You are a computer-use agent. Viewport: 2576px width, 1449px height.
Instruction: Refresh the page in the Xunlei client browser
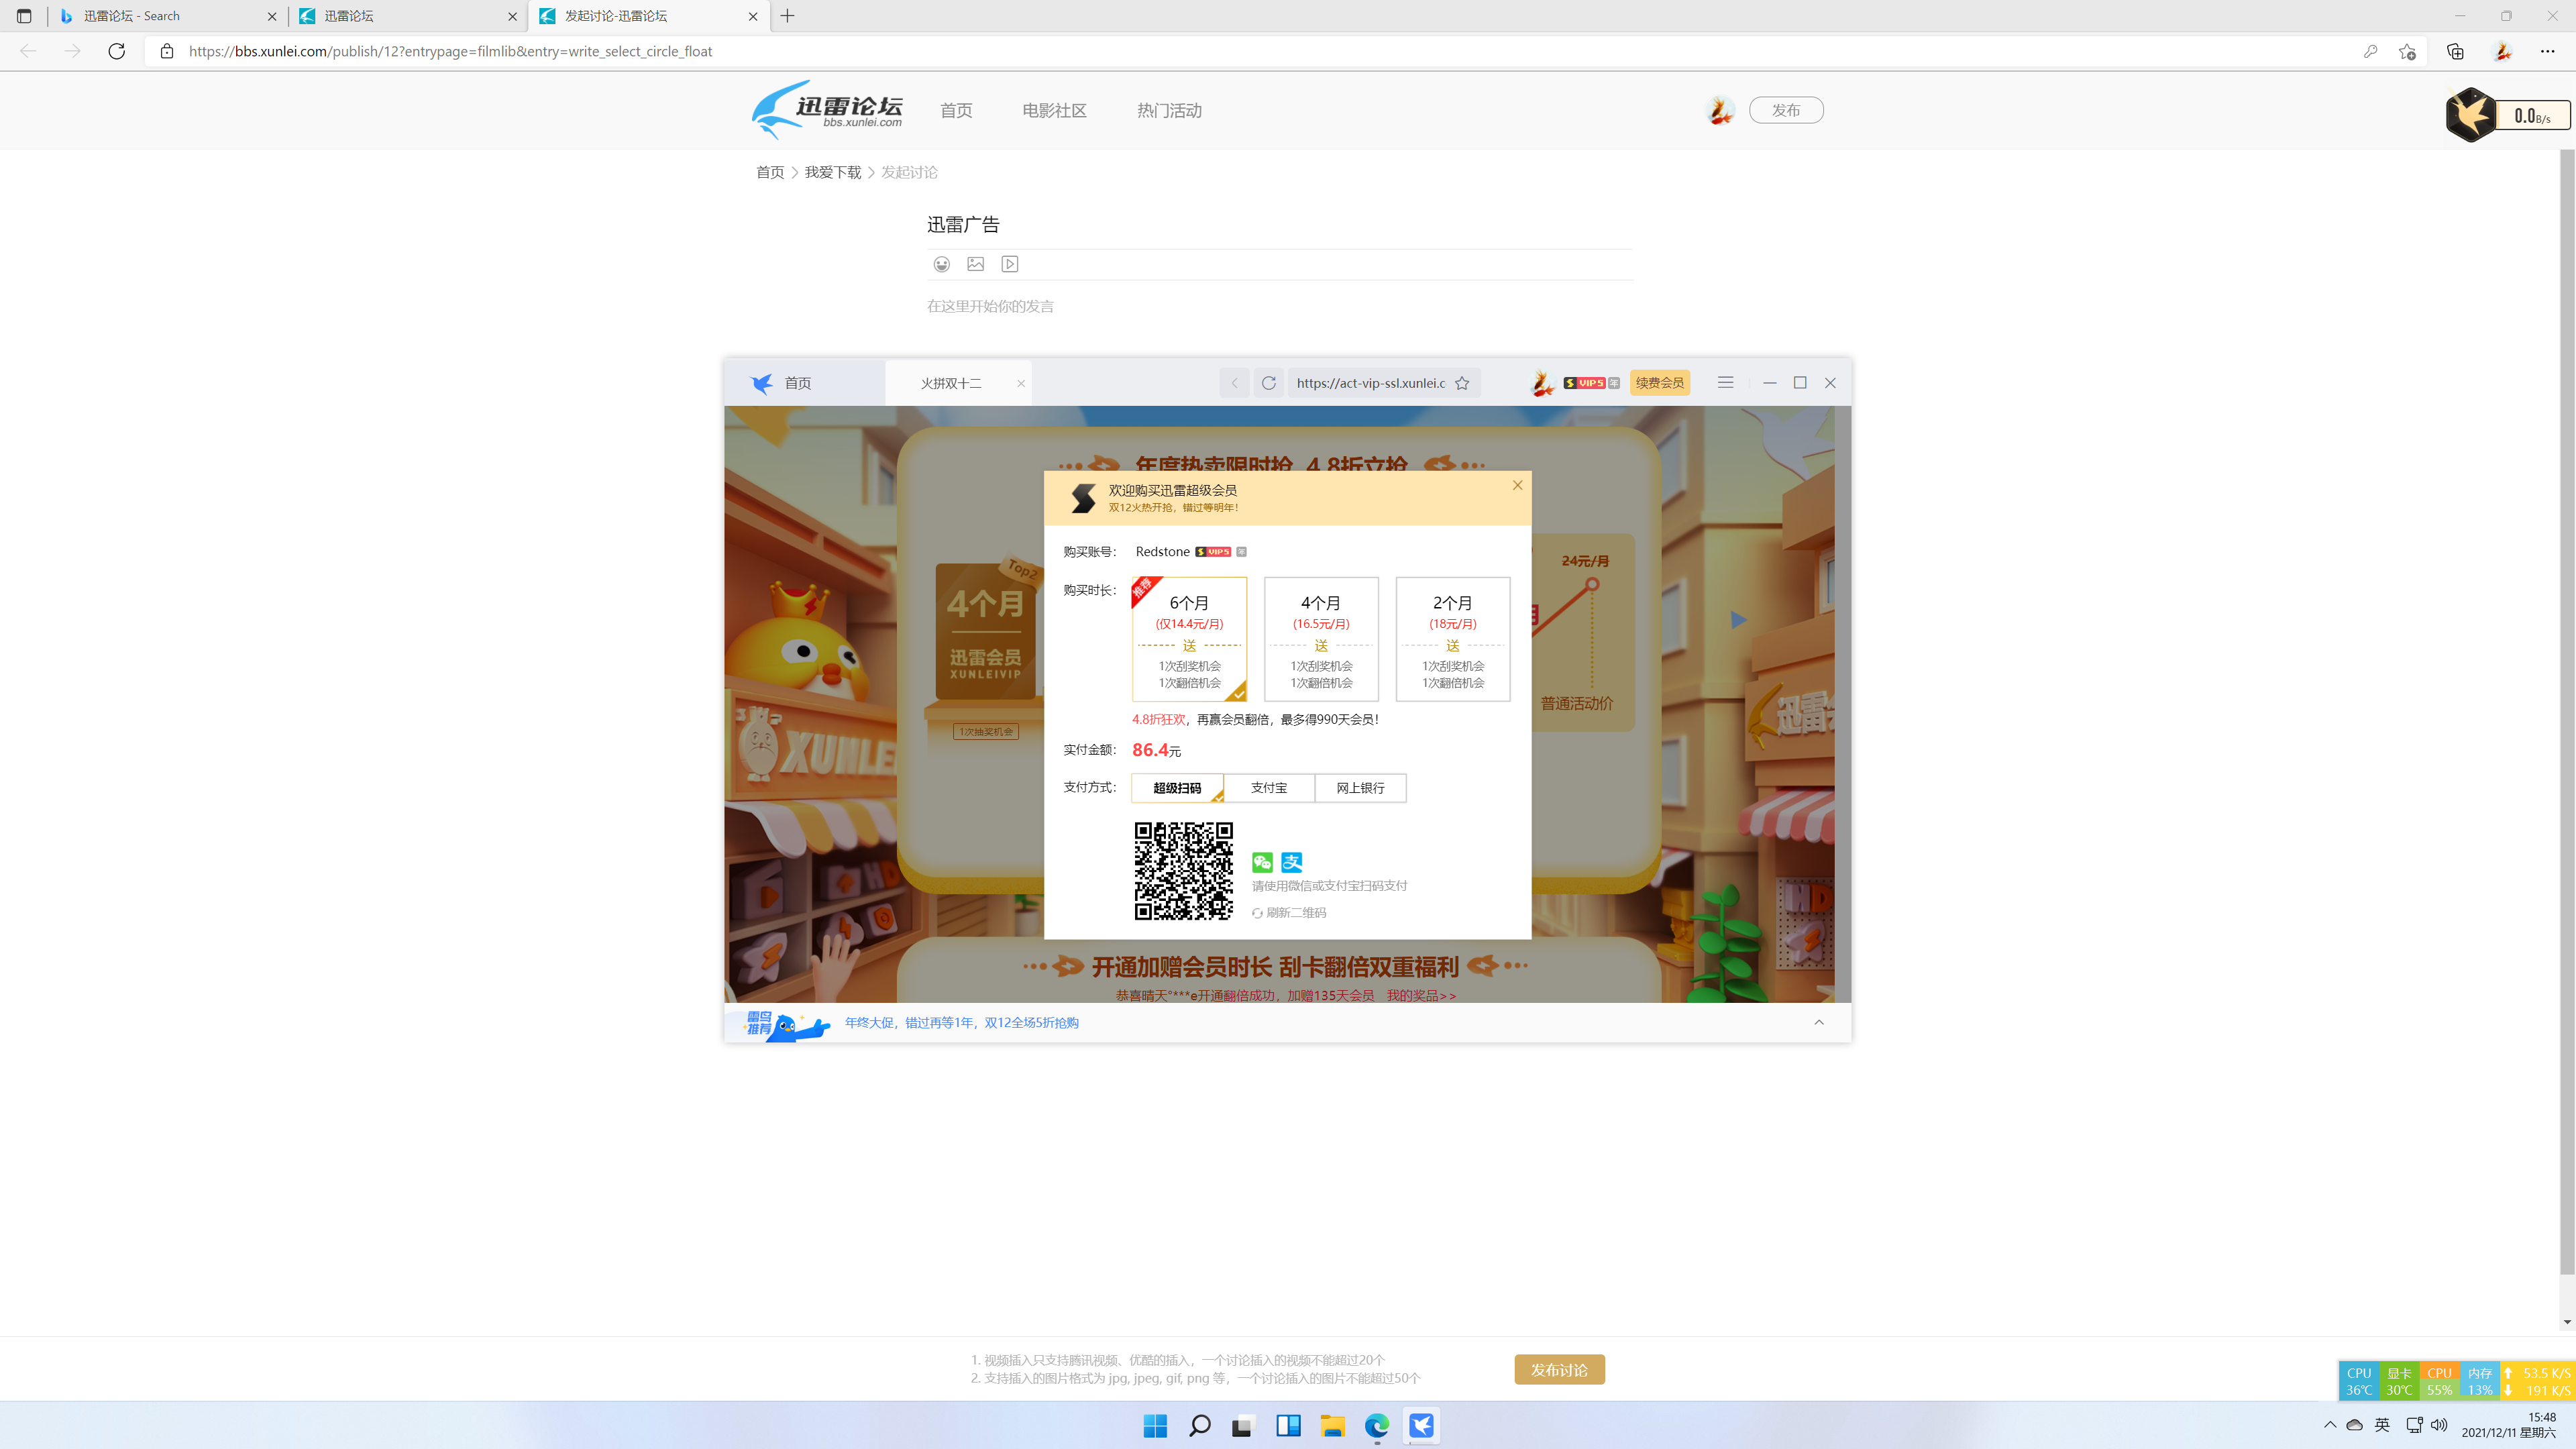point(1269,382)
